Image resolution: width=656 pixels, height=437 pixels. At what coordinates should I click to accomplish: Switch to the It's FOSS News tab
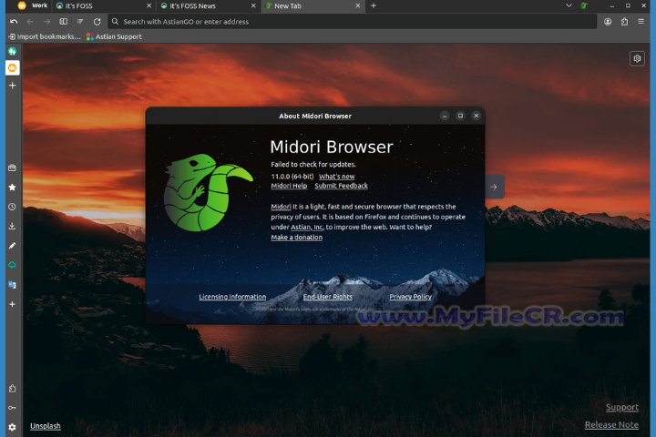[x=208, y=5]
